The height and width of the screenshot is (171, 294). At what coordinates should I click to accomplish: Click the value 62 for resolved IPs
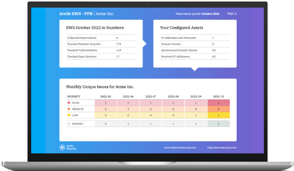tap(214, 57)
